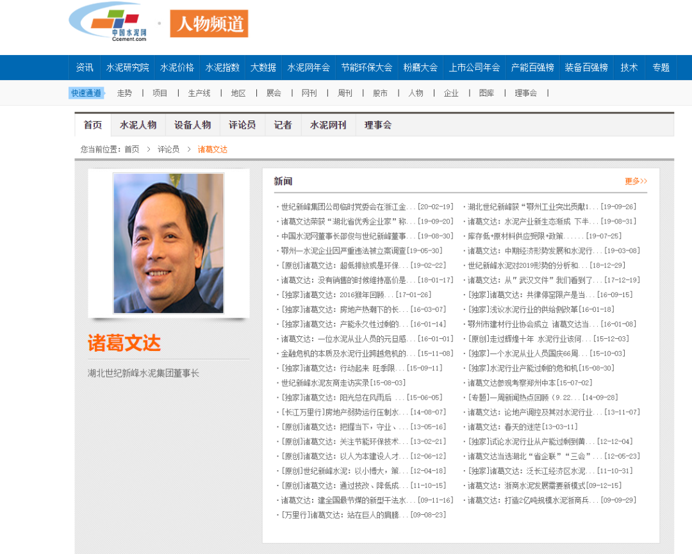Screen dimensions: 692x554
Task: Open the 记者 tab
Action: (x=283, y=125)
